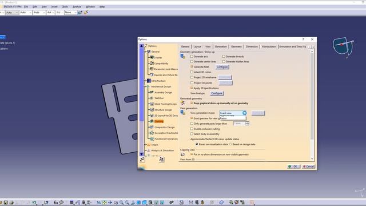
Task: Select Generative Sheetmetal tree item
Action: (x=166, y=133)
